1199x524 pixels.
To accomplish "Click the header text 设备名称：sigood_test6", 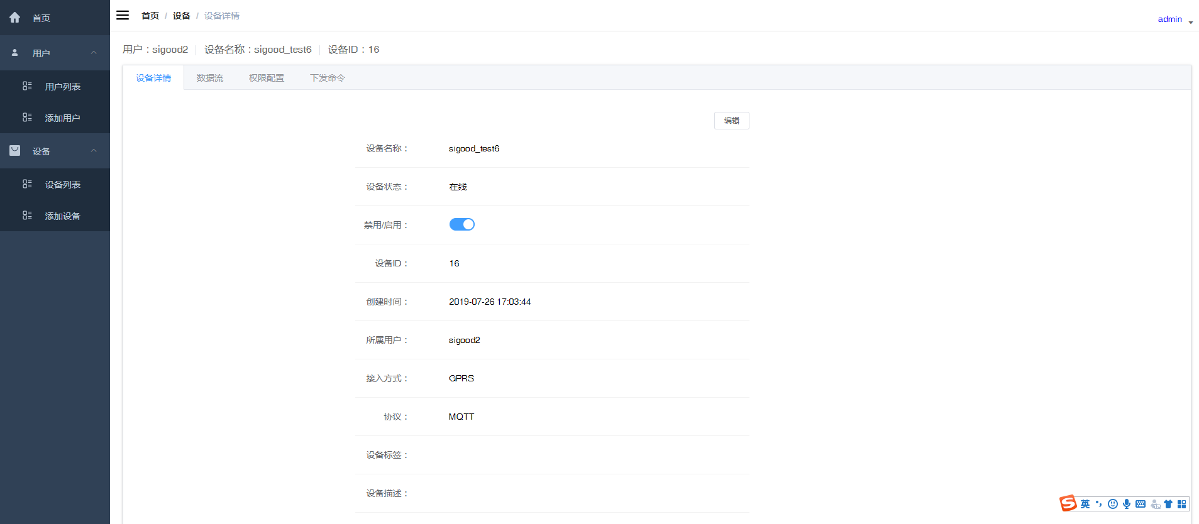I will coord(258,49).
